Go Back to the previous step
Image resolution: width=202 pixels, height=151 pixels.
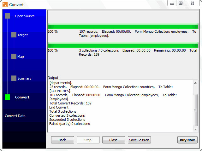pyautogui.click(x=62, y=140)
